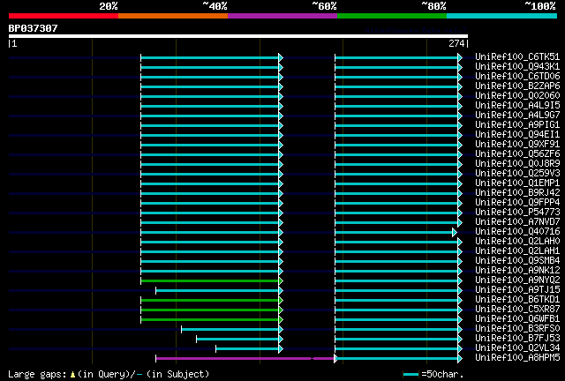
Task: Choose the UniRef100_Q94EI1 subject name
Action: pyautogui.click(x=517, y=135)
